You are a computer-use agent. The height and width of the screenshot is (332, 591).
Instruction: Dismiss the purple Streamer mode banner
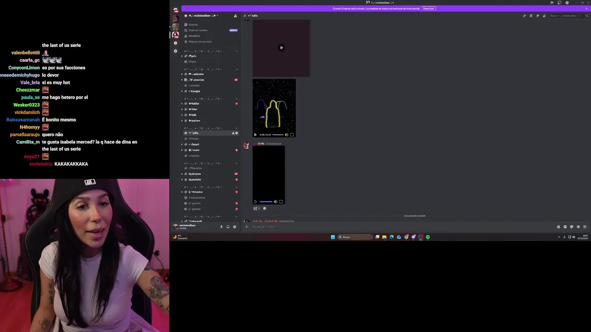click(586, 8)
